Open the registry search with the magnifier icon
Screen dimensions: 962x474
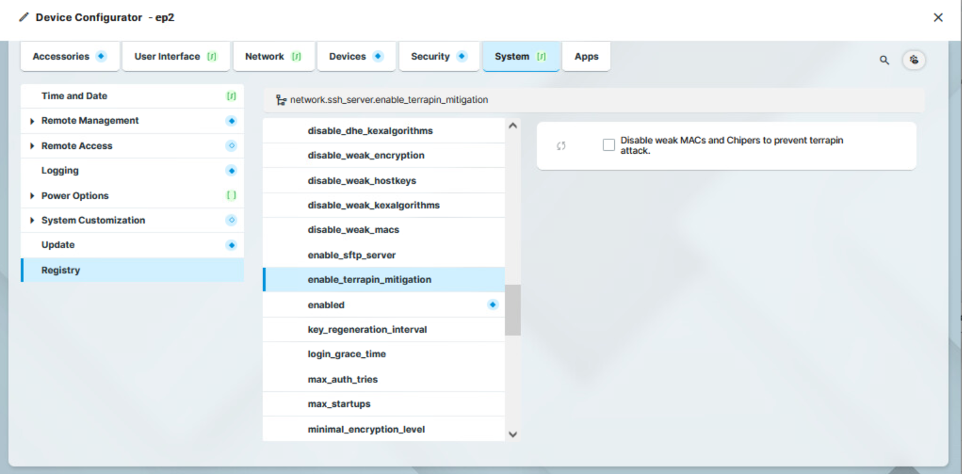coord(884,60)
